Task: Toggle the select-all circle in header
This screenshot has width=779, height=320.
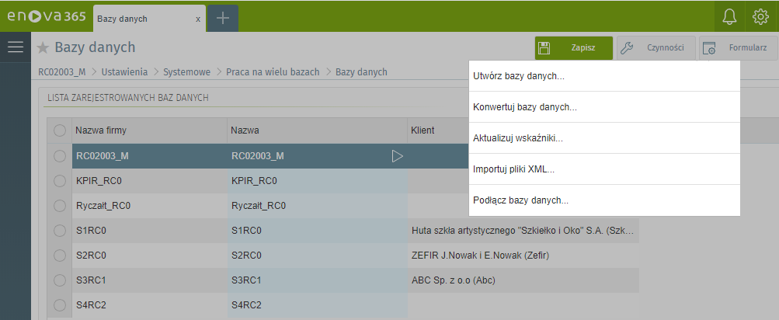Action: click(59, 131)
